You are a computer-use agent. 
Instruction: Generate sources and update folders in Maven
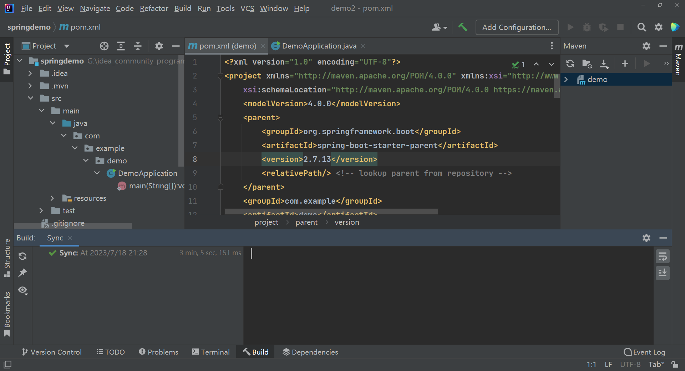[587, 63]
